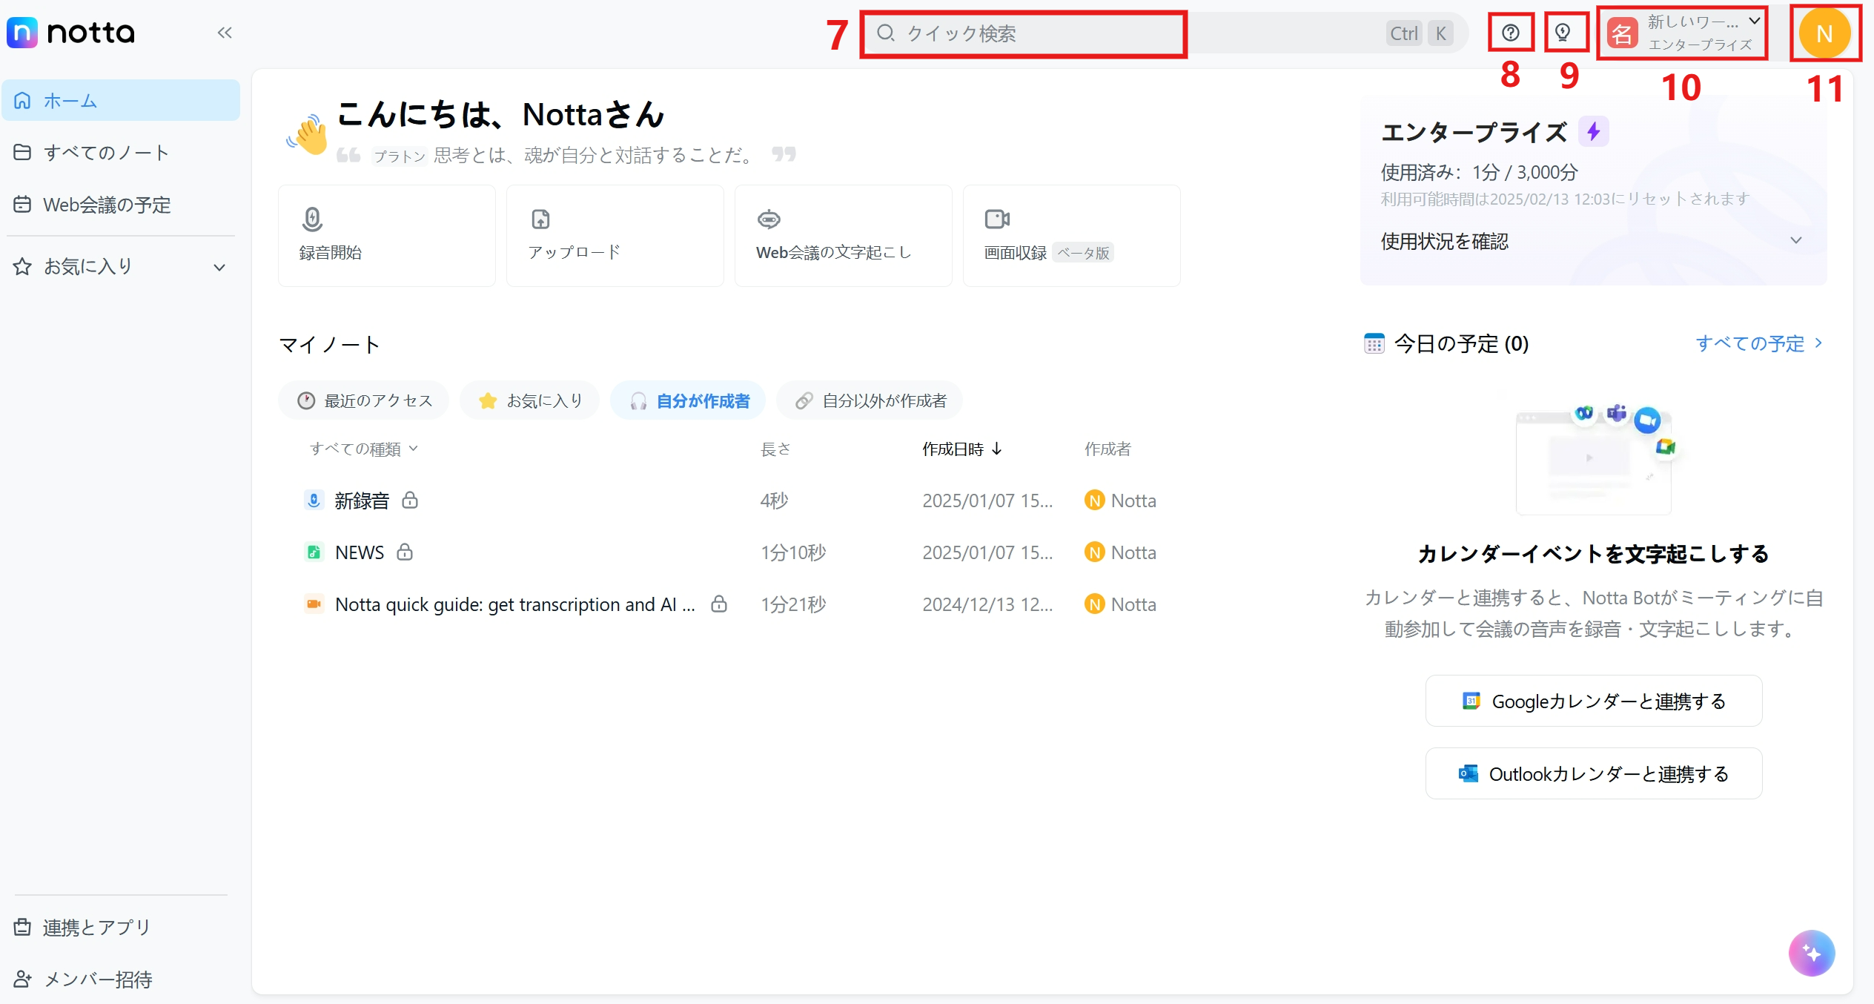Click the 2024/12/13 creation date cell
1874x1004 pixels.
987,604
